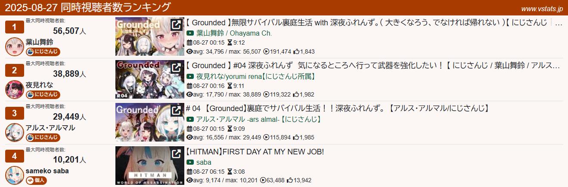The width and height of the screenshot is (568, 187).
Task: Open external link icon on アルス・アルマル thumbnail
Action: coord(176,110)
